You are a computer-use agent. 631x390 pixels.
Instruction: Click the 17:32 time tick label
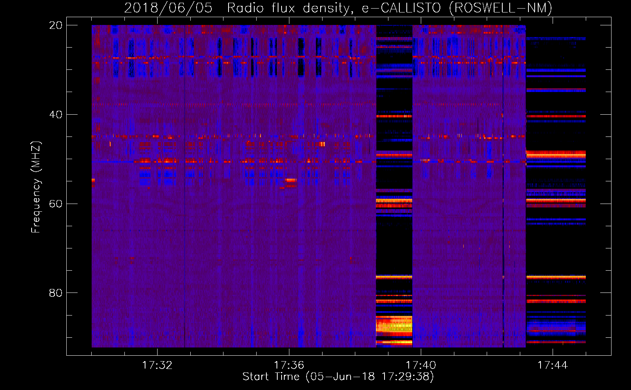[x=157, y=365]
